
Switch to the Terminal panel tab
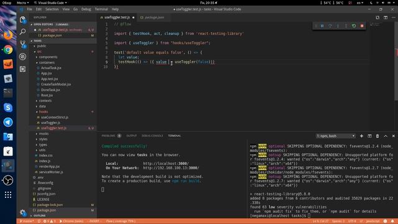tap(174, 136)
